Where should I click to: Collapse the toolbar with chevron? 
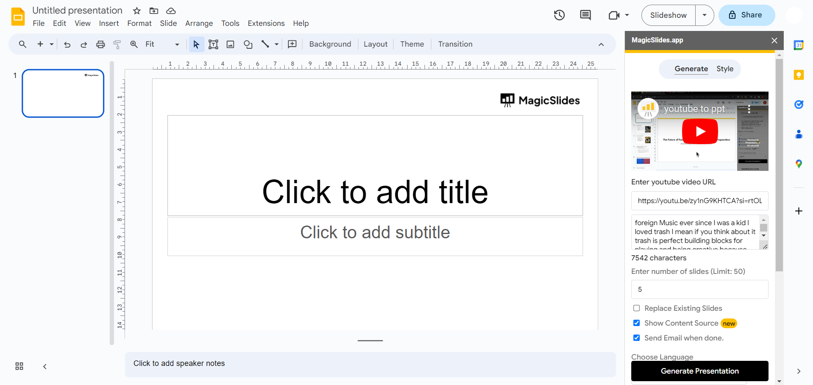coord(601,44)
